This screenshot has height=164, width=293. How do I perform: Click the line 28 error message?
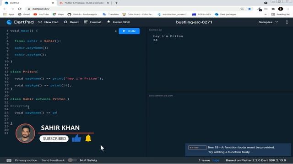click(x=238, y=150)
